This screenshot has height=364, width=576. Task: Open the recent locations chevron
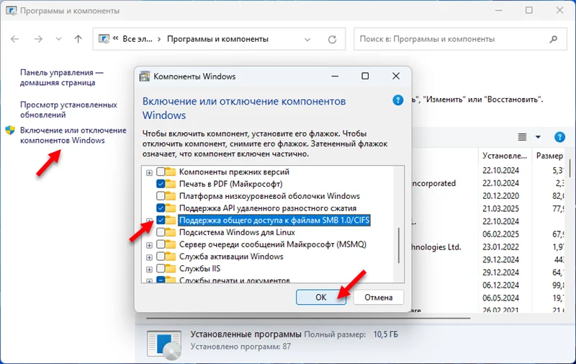(x=58, y=39)
